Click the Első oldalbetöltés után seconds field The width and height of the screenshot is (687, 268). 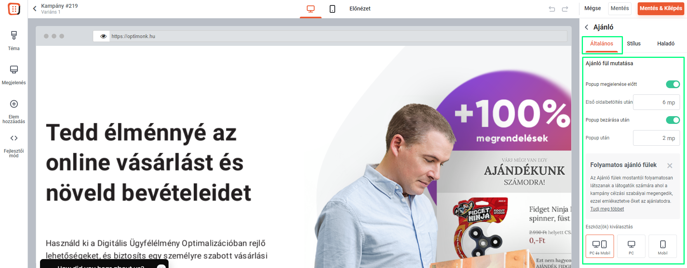pyautogui.click(x=656, y=102)
